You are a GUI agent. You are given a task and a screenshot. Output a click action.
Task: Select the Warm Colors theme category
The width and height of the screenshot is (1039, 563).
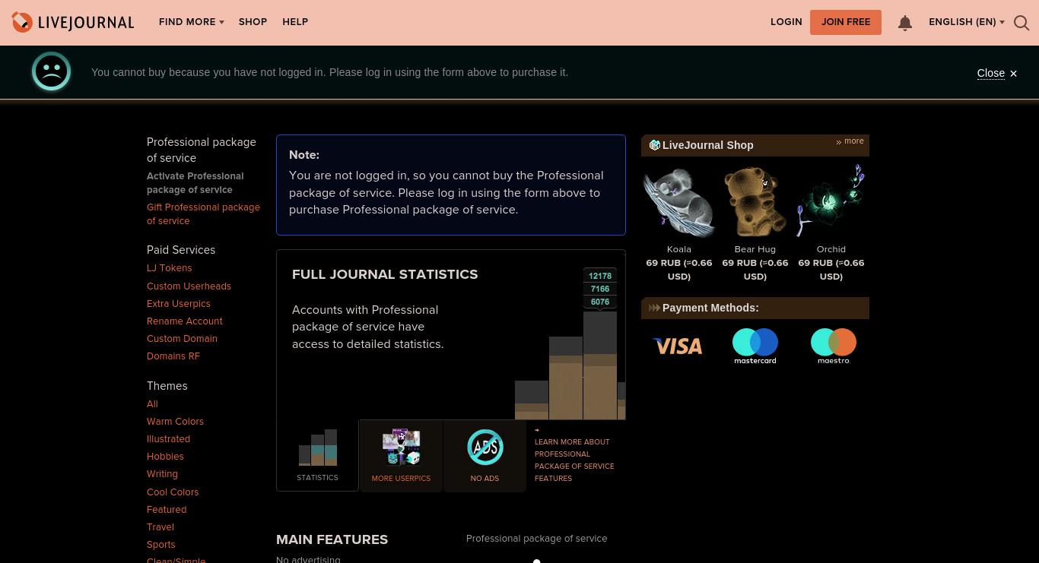[x=175, y=422]
